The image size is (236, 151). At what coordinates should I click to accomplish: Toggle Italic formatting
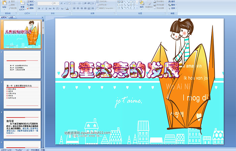click(x=42, y=8)
